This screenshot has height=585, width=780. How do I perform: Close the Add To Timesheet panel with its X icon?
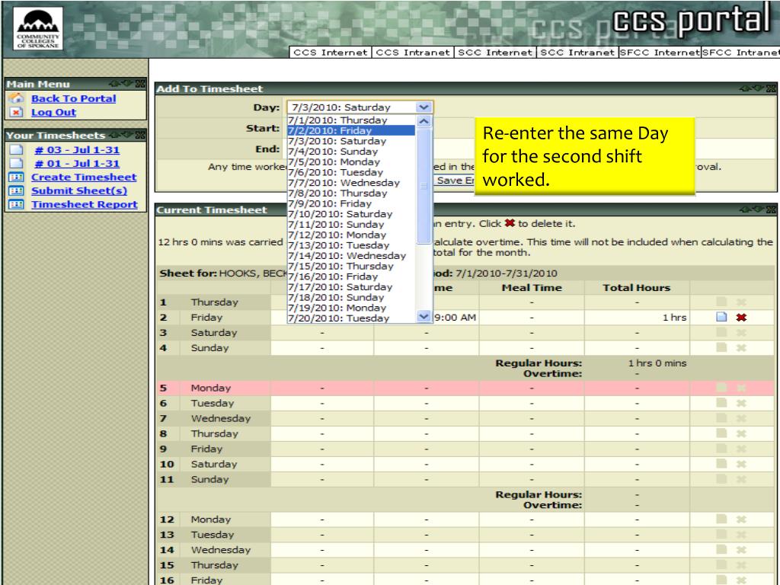tap(771, 88)
